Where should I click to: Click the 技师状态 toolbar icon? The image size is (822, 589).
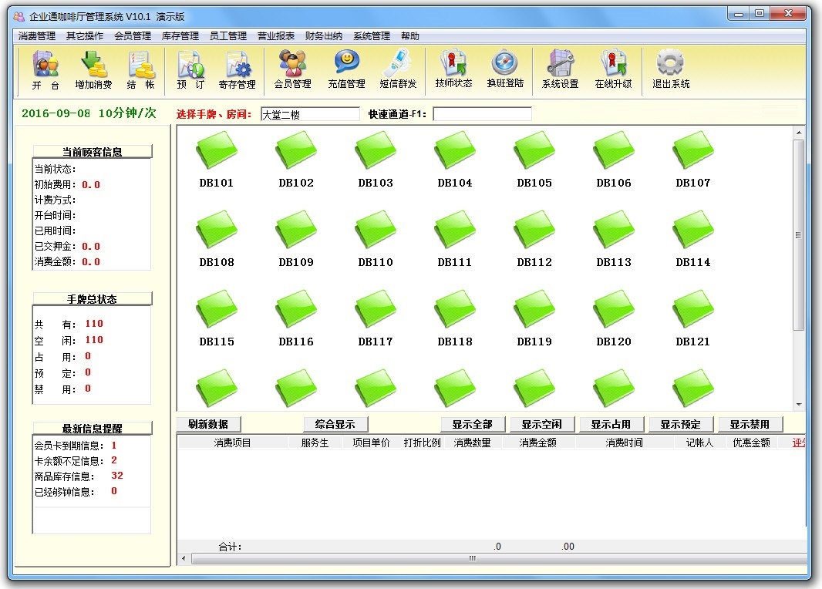(453, 69)
